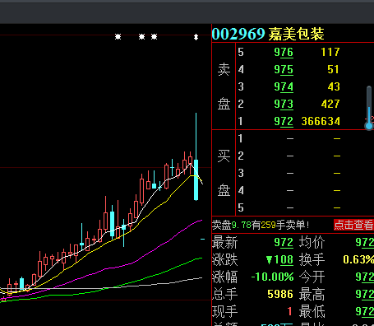Click the 最低 label
374x326 pixels.
pyautogui.click(x=312, y=311)
